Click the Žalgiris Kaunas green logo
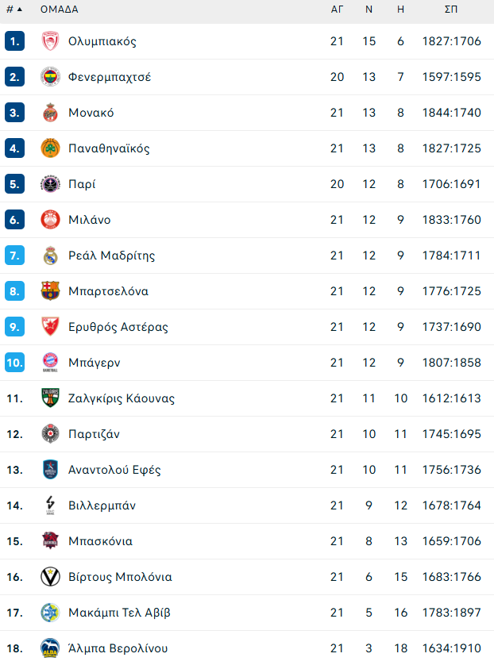The height and width of the screenshot is (665, 494). point(50,398)
